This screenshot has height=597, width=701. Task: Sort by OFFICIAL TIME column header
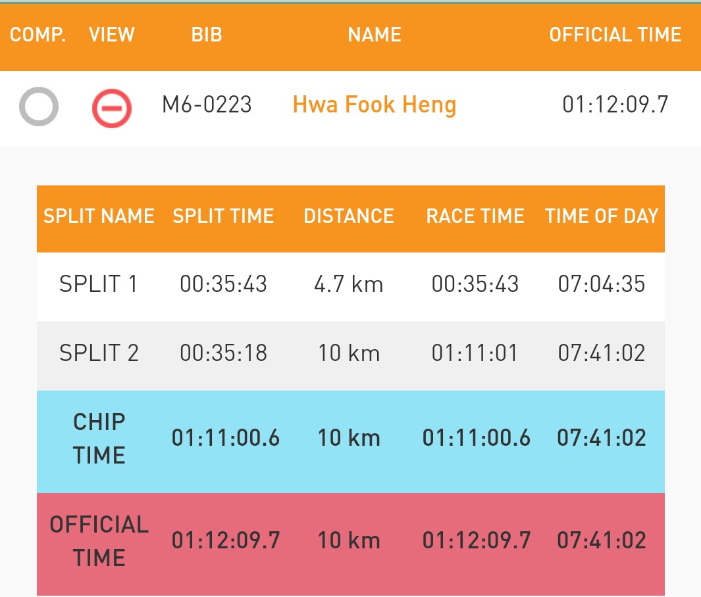(x=615, y=35)
